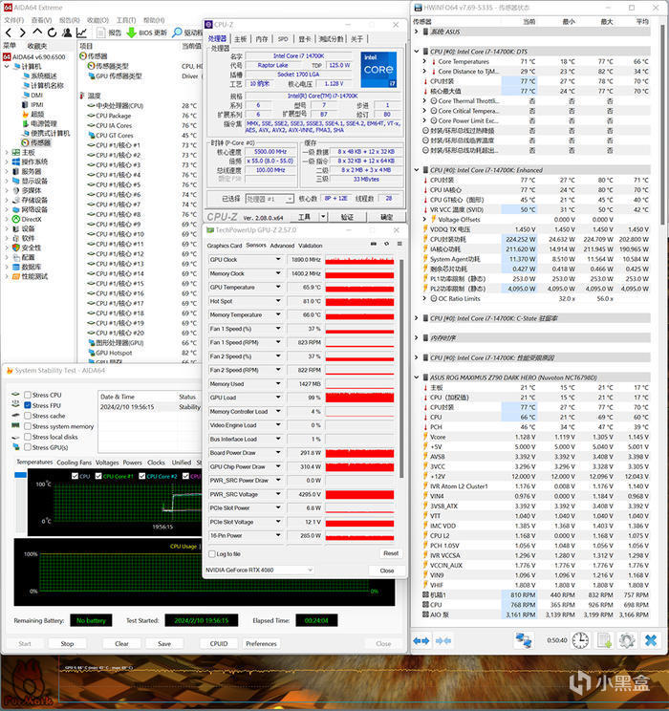This screenshot has height=711, width=669.
Task: Open the GPU Clock sensor dropdown
Action: [x=279, y=260]
